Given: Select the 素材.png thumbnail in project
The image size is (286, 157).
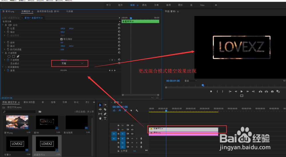Looking at the screenshot, I should pyautogui.click(x=17, y=122).
